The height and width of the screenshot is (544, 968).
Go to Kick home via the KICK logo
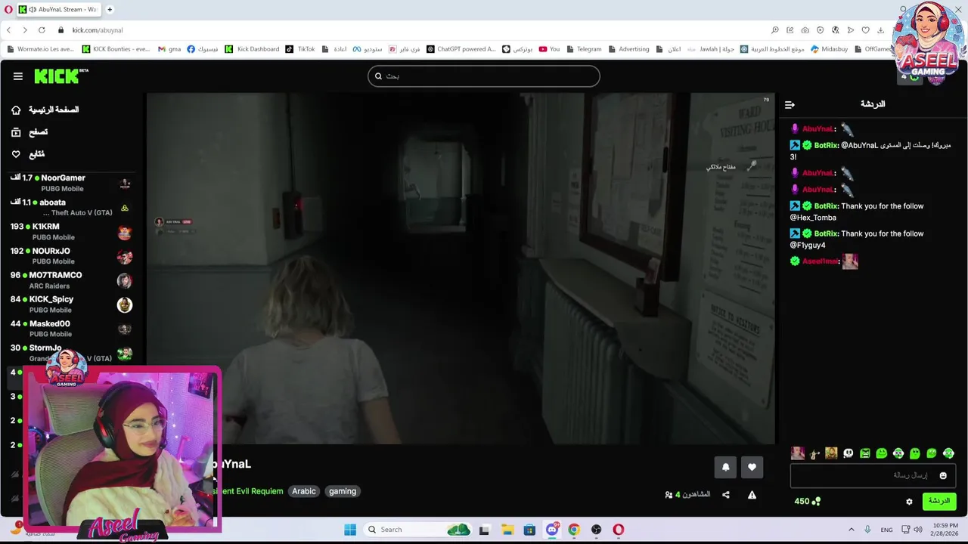pyautogui.click(x=61, y=76)
